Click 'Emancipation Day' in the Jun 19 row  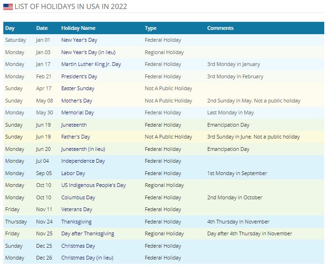point(228,125)
